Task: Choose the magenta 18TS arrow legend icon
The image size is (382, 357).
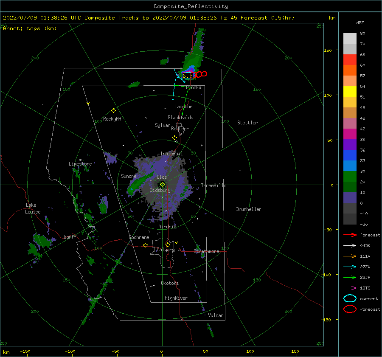Action: 350,288
